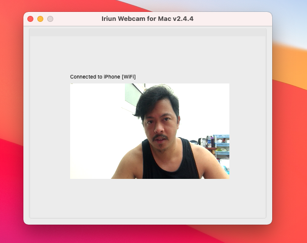Click the 'Iriun Webcam for Mac v2.4.4' title

tap(147, 19)
